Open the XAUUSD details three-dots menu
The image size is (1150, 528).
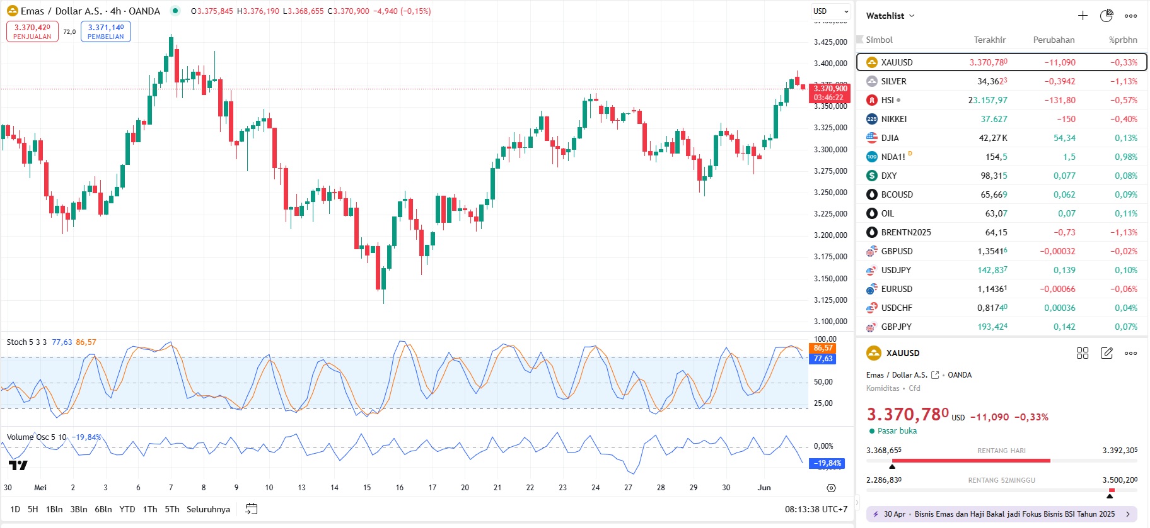point(1130,353)
